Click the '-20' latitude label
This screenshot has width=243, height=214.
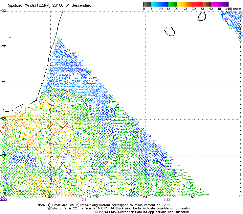[x=3, y=11]
